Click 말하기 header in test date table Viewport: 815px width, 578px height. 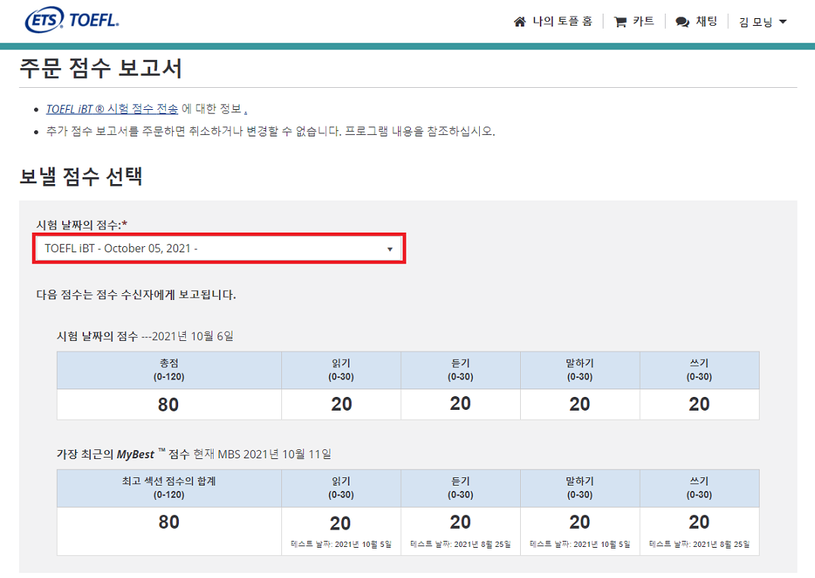(580, 370)
